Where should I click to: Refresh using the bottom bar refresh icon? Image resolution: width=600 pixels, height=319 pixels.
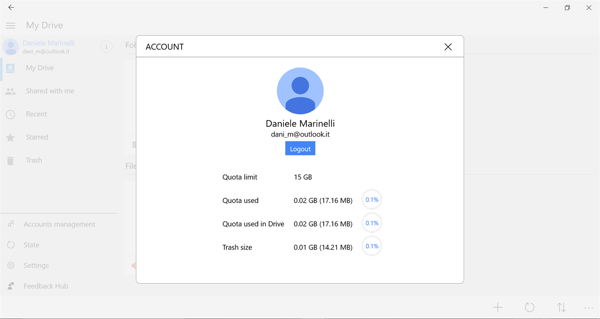point(530,308)
